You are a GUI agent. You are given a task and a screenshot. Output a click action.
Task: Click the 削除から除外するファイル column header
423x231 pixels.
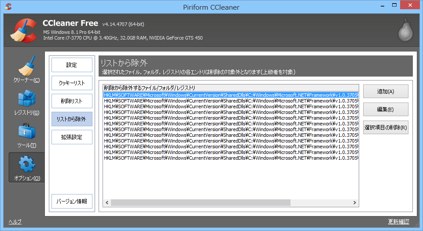(231, 88)
